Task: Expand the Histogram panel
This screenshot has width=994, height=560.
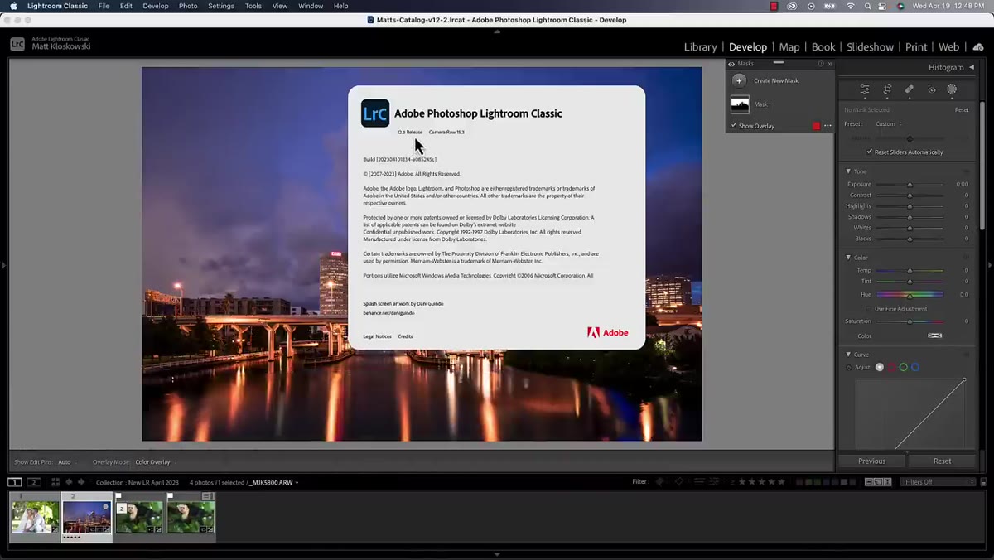Action: [x=972, y=67]
